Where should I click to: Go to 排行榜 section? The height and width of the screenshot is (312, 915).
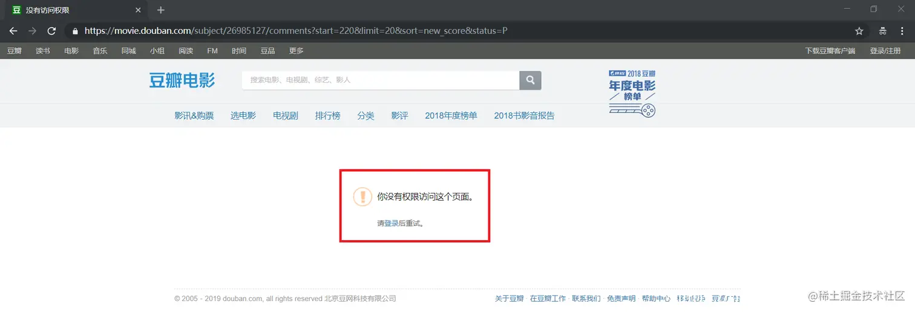click(x=328, y=115)
